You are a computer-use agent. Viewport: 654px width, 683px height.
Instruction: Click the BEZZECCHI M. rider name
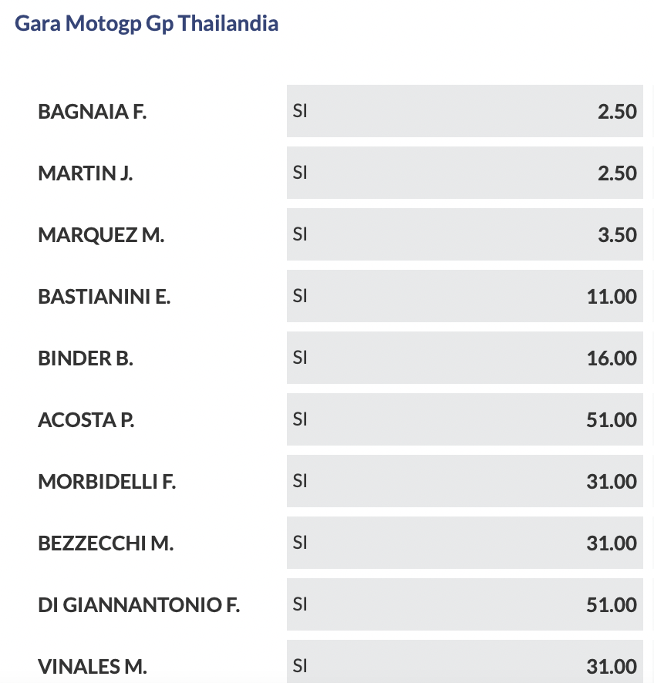click(106, 543)
